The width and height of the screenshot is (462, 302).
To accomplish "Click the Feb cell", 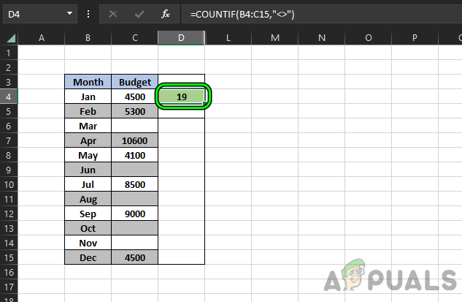I will click(88, 111).
